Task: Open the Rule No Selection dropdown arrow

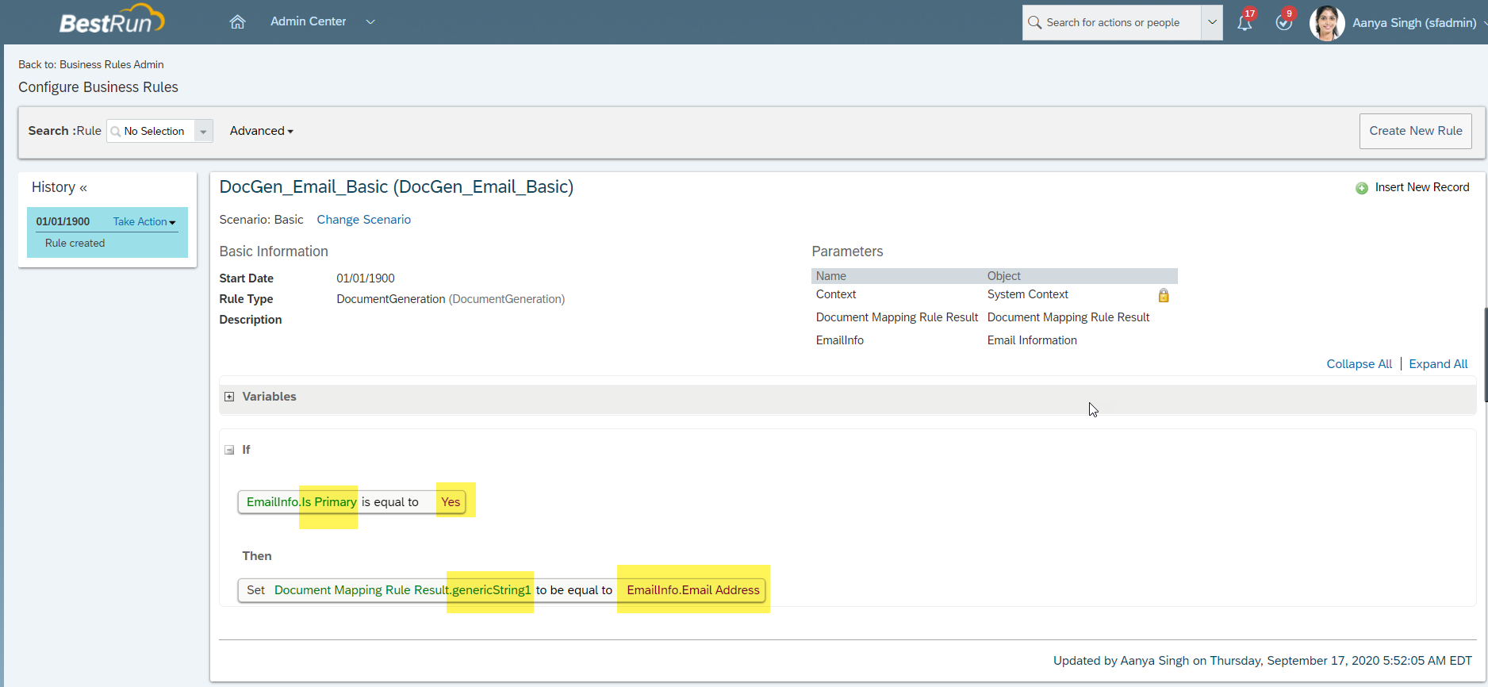Action: tap(203, 132)
